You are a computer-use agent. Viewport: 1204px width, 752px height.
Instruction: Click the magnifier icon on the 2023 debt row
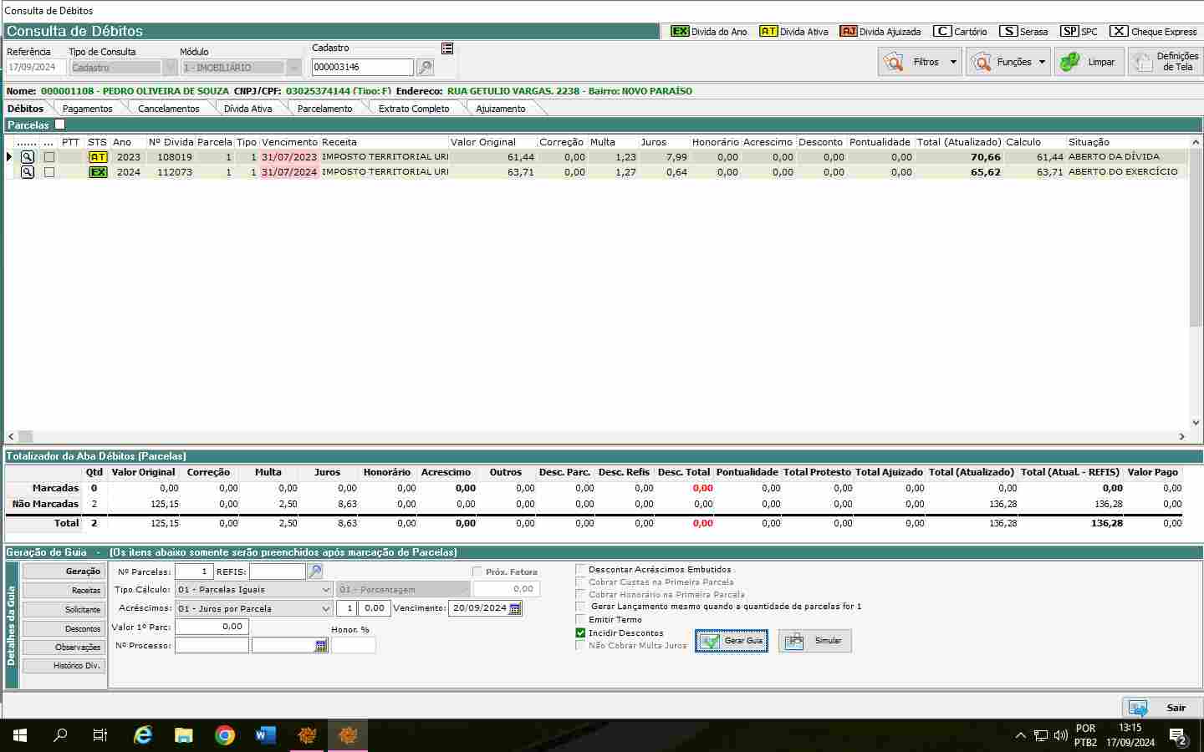coord(28,157)
